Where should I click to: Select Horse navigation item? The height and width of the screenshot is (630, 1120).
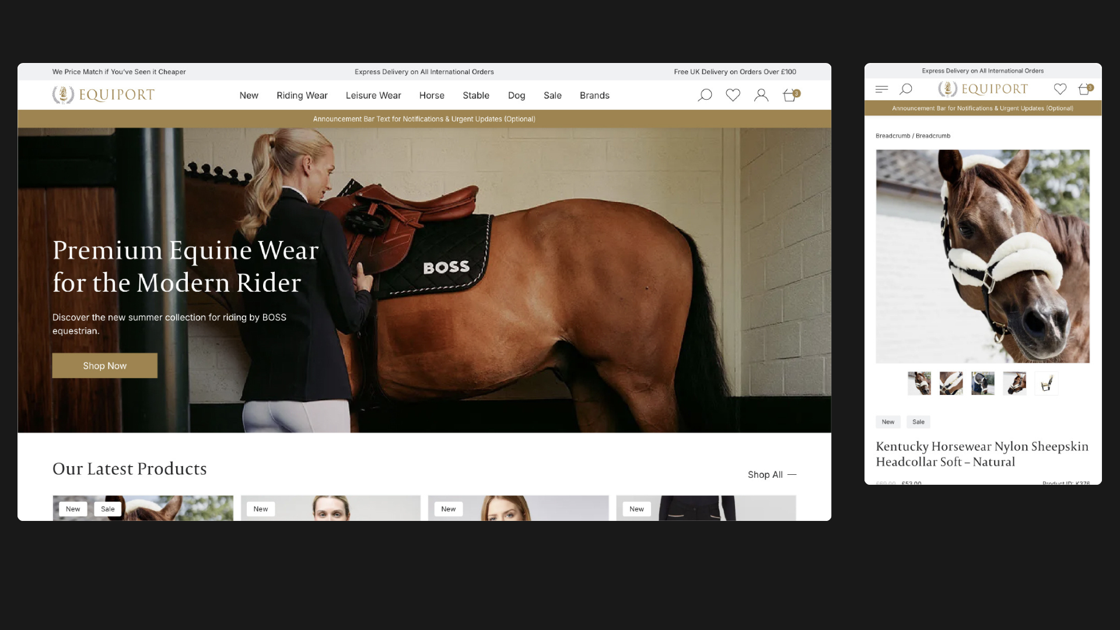point(432,96)
